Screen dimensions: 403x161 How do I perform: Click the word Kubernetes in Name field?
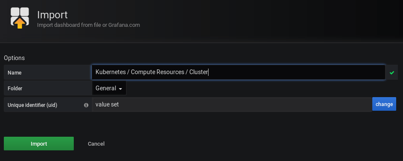pos(110,72)
